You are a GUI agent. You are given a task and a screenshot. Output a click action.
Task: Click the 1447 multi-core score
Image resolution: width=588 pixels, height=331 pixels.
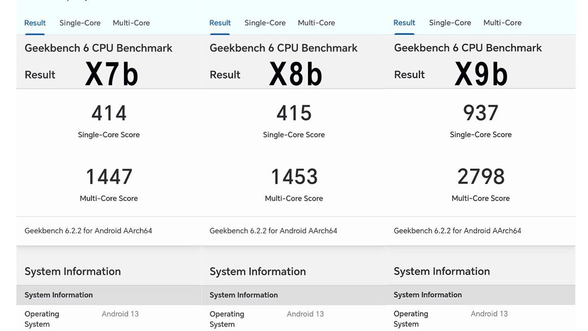click(x=109, y=177)
